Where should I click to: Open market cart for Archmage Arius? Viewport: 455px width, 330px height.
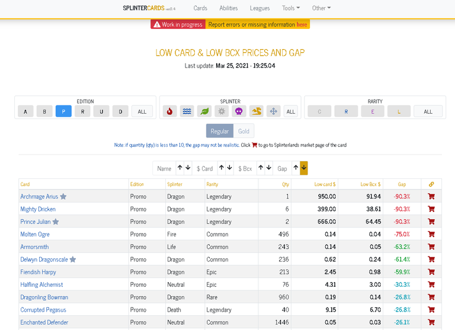(x=431, y=197)
